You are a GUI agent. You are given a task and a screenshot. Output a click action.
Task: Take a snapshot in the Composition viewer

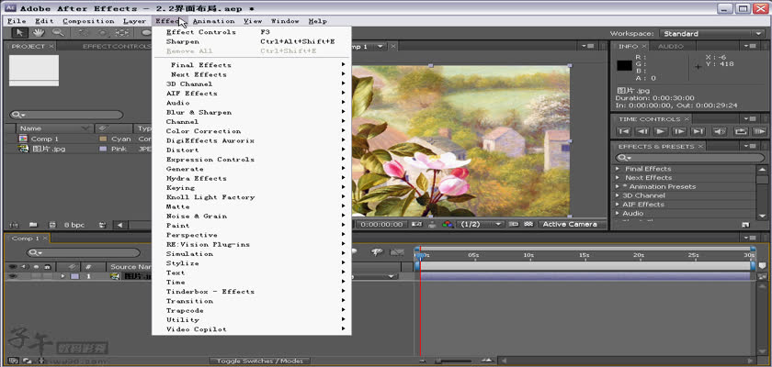click(x=416, y=224)
